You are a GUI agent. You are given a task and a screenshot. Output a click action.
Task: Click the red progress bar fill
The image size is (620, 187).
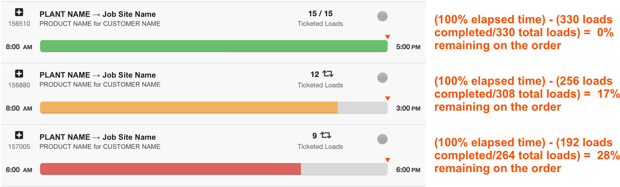pos(171,169)
